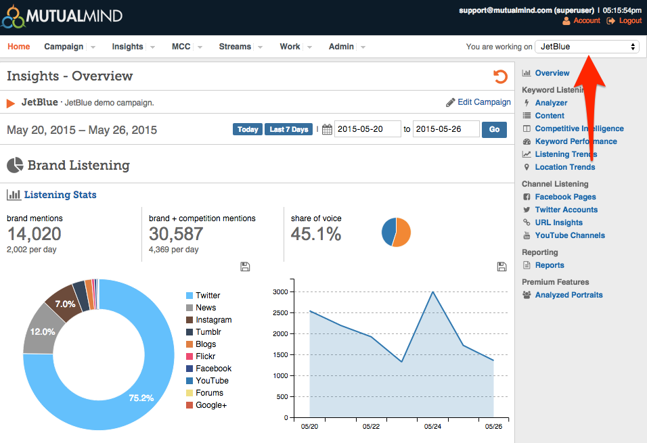Expand the Campaign menu arrow
Viewport: 647px width, 443px height.
coord(93,47)
